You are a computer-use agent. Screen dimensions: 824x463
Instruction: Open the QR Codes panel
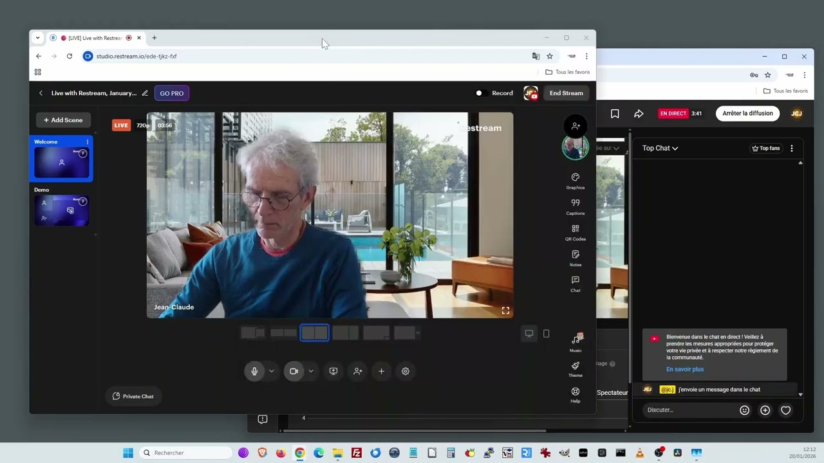click(x=575, y=232)
